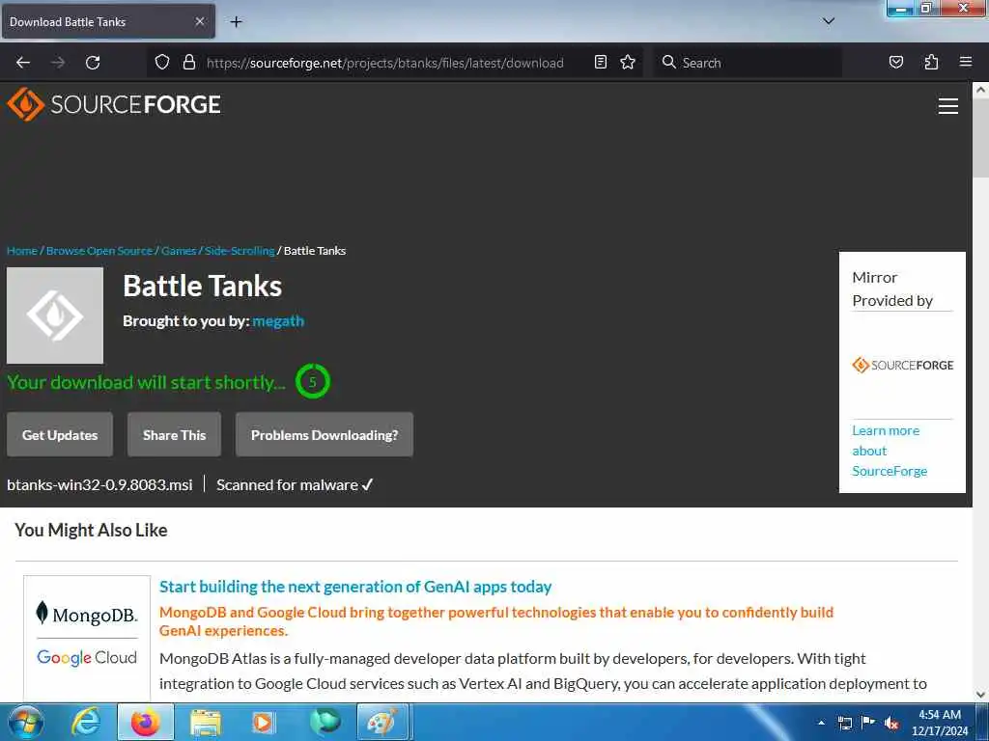Close the Download Battle Tanks tab

[199, 21]
